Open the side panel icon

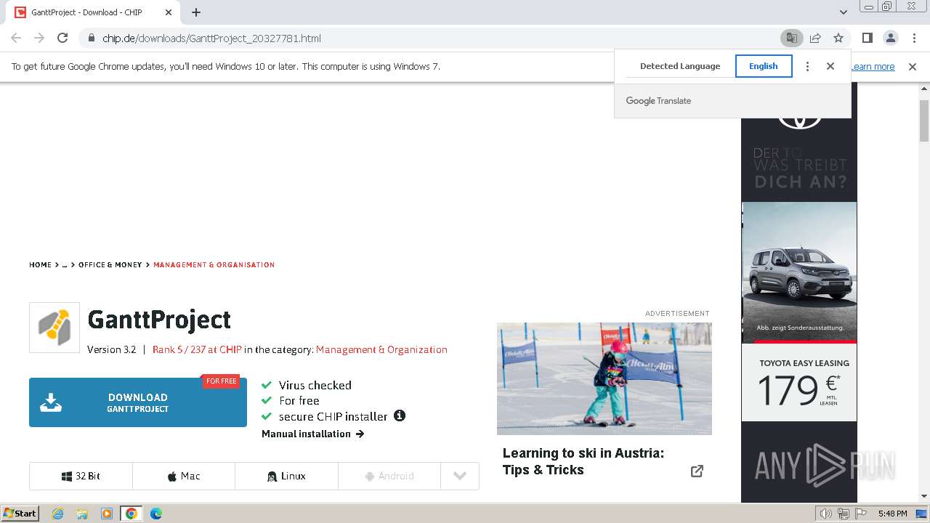867,38
